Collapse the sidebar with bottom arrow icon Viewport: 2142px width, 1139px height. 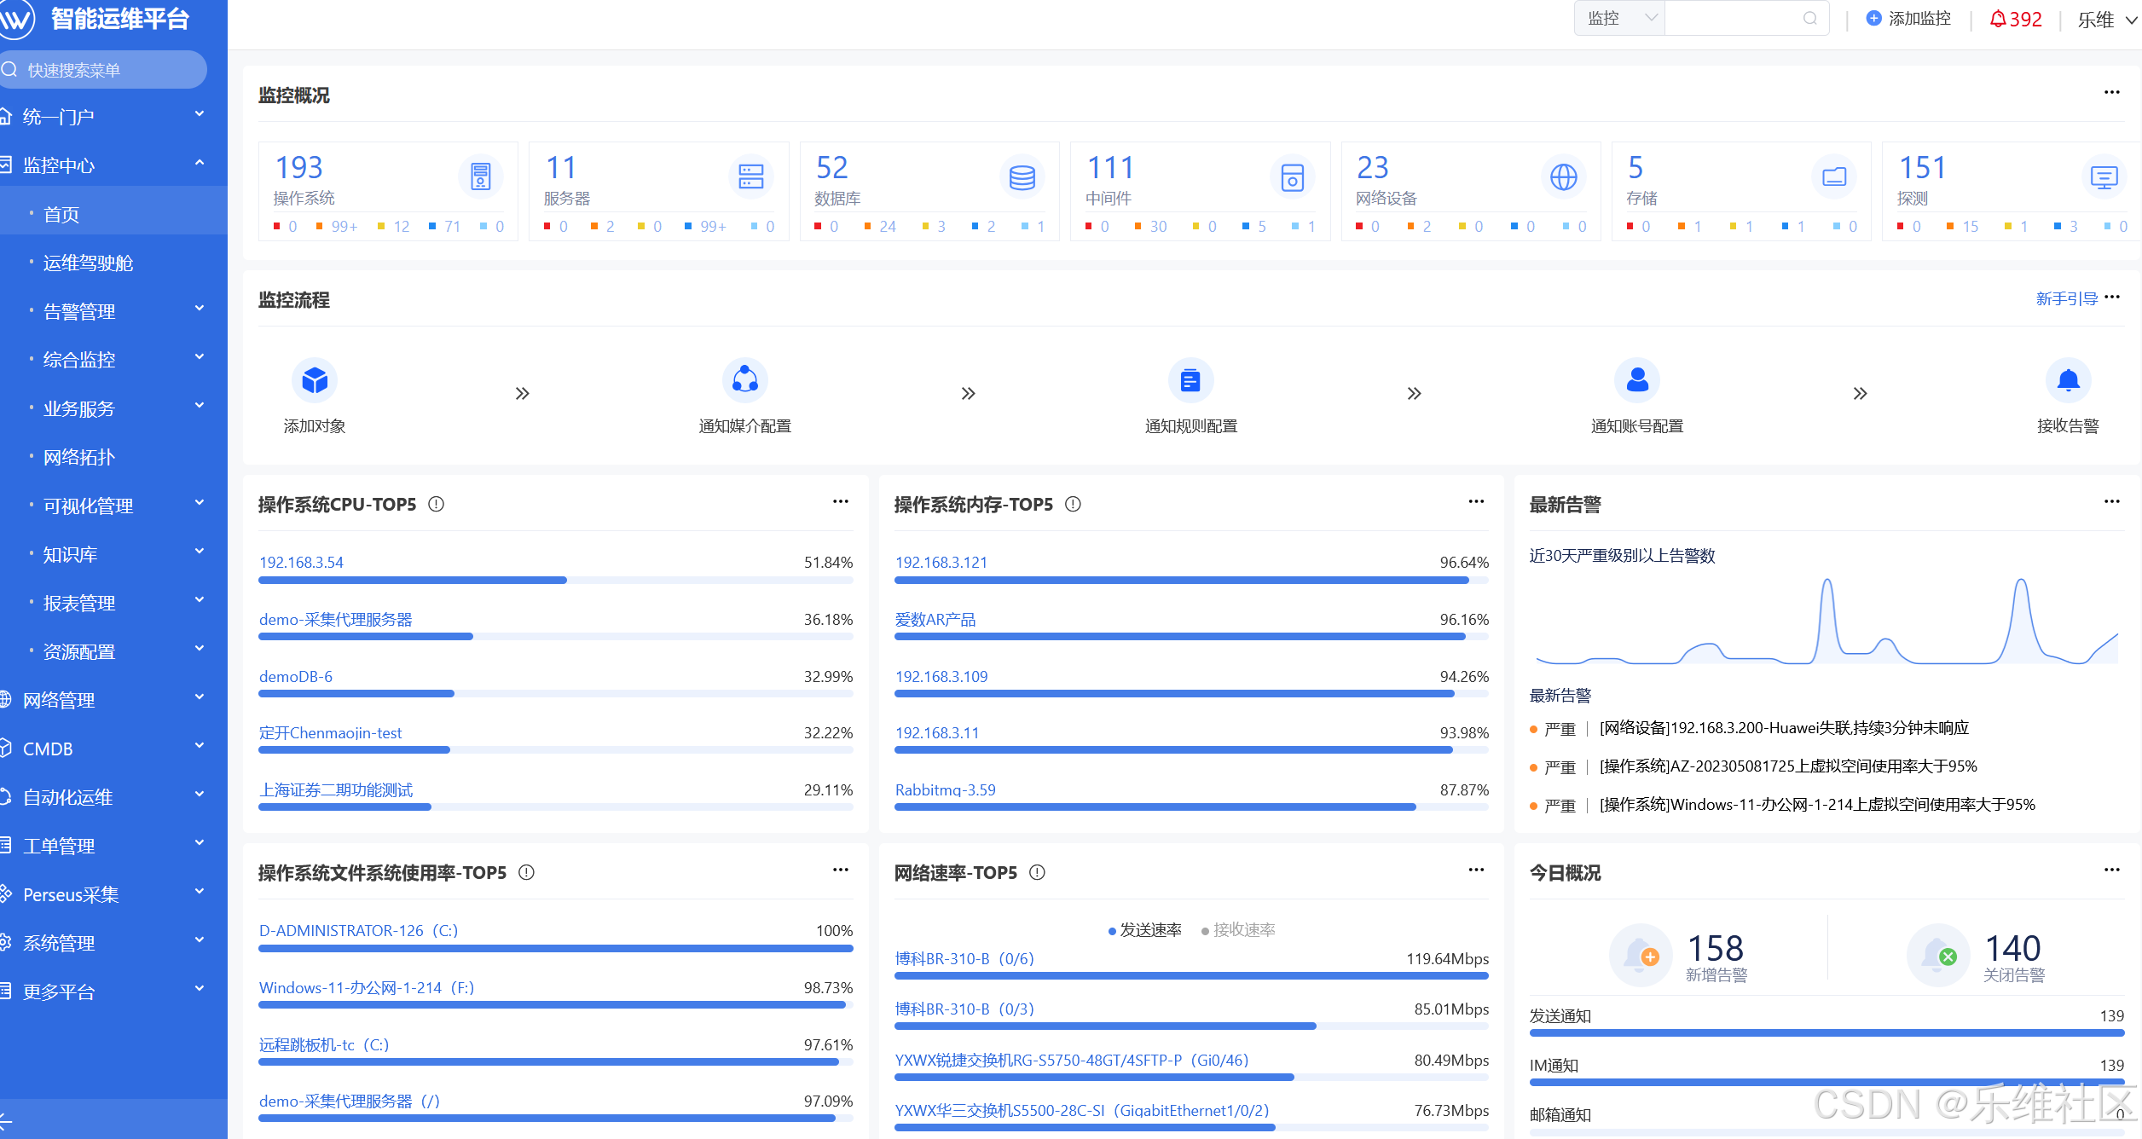[x=7, y=1120]
